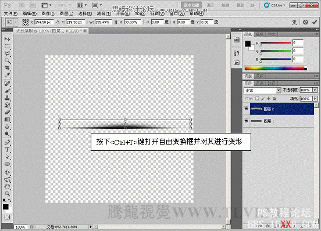
Task: Toggle relative positioning triangle in options bar
Action: point(58,22)
